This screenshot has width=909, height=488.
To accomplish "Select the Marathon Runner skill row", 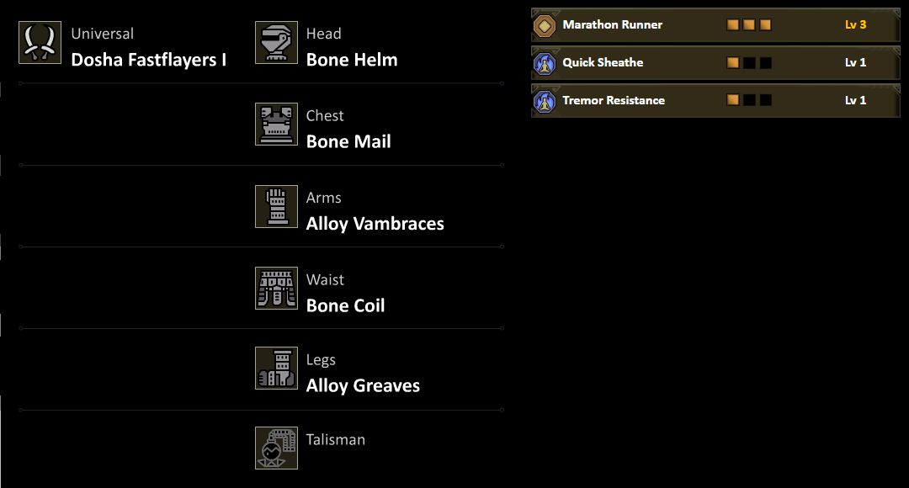I will [715, 25].
